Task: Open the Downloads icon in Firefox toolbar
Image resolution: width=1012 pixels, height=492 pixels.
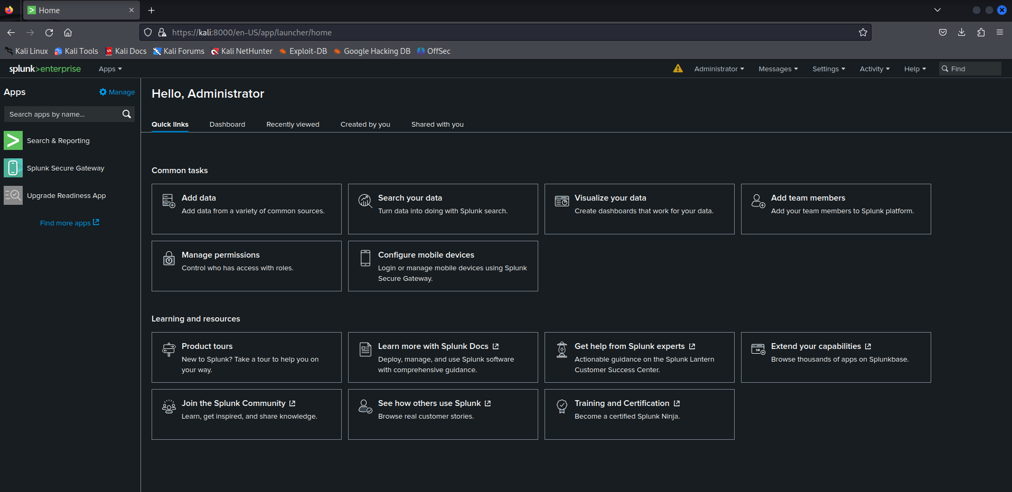Action: [961, 32]
